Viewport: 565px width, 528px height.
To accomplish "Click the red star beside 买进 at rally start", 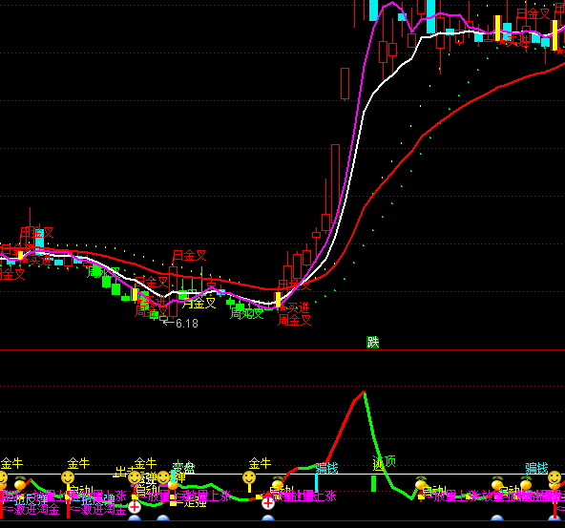I will pyautogui.click(x=282, y=307).
